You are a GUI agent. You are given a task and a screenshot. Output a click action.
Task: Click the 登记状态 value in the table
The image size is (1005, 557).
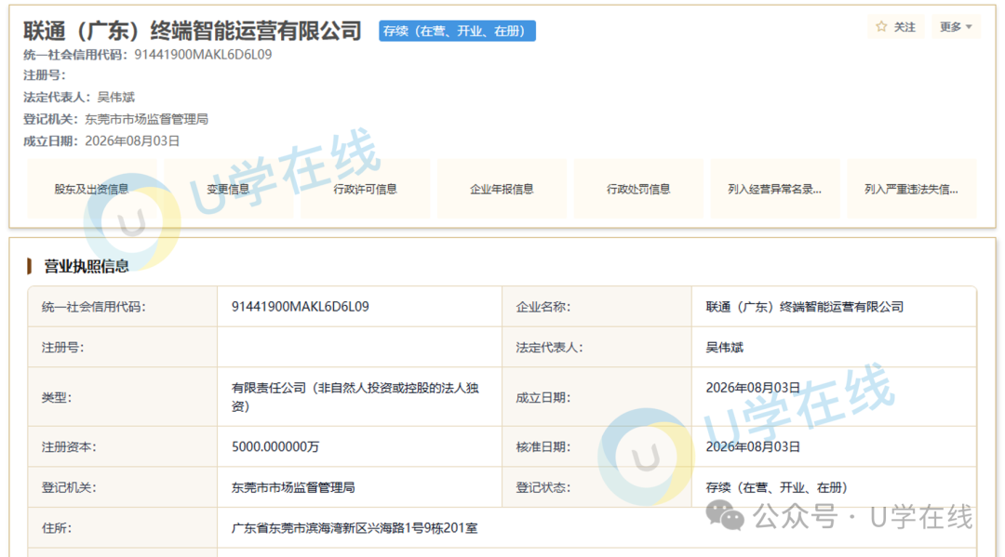click(776, 488)
